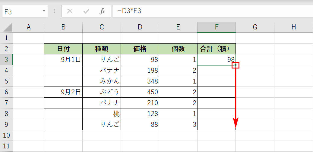
Task: Select the price cell 198
Action: [140, 70]
